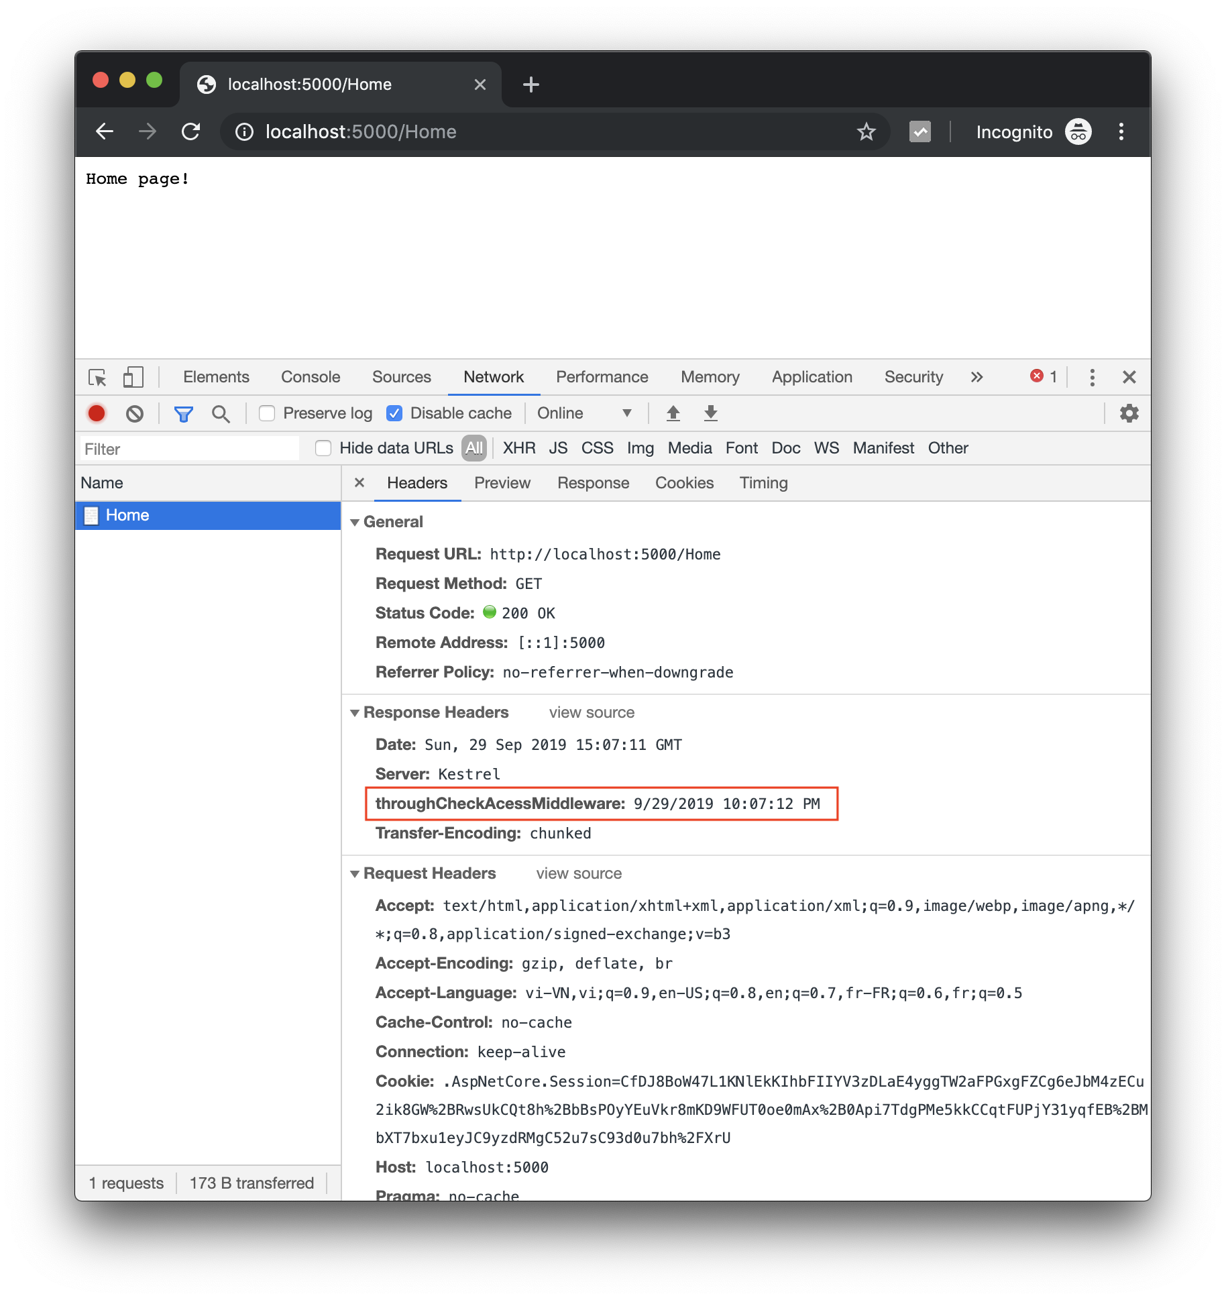Go back to the previous page
1226x1300 pixels.
click(105, 131)
